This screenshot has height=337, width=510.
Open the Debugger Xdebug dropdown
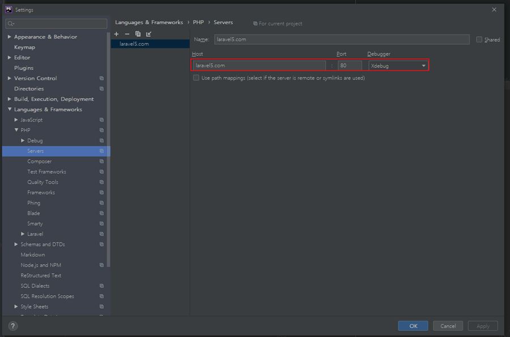pyautogui.click(x=398, y=66)
